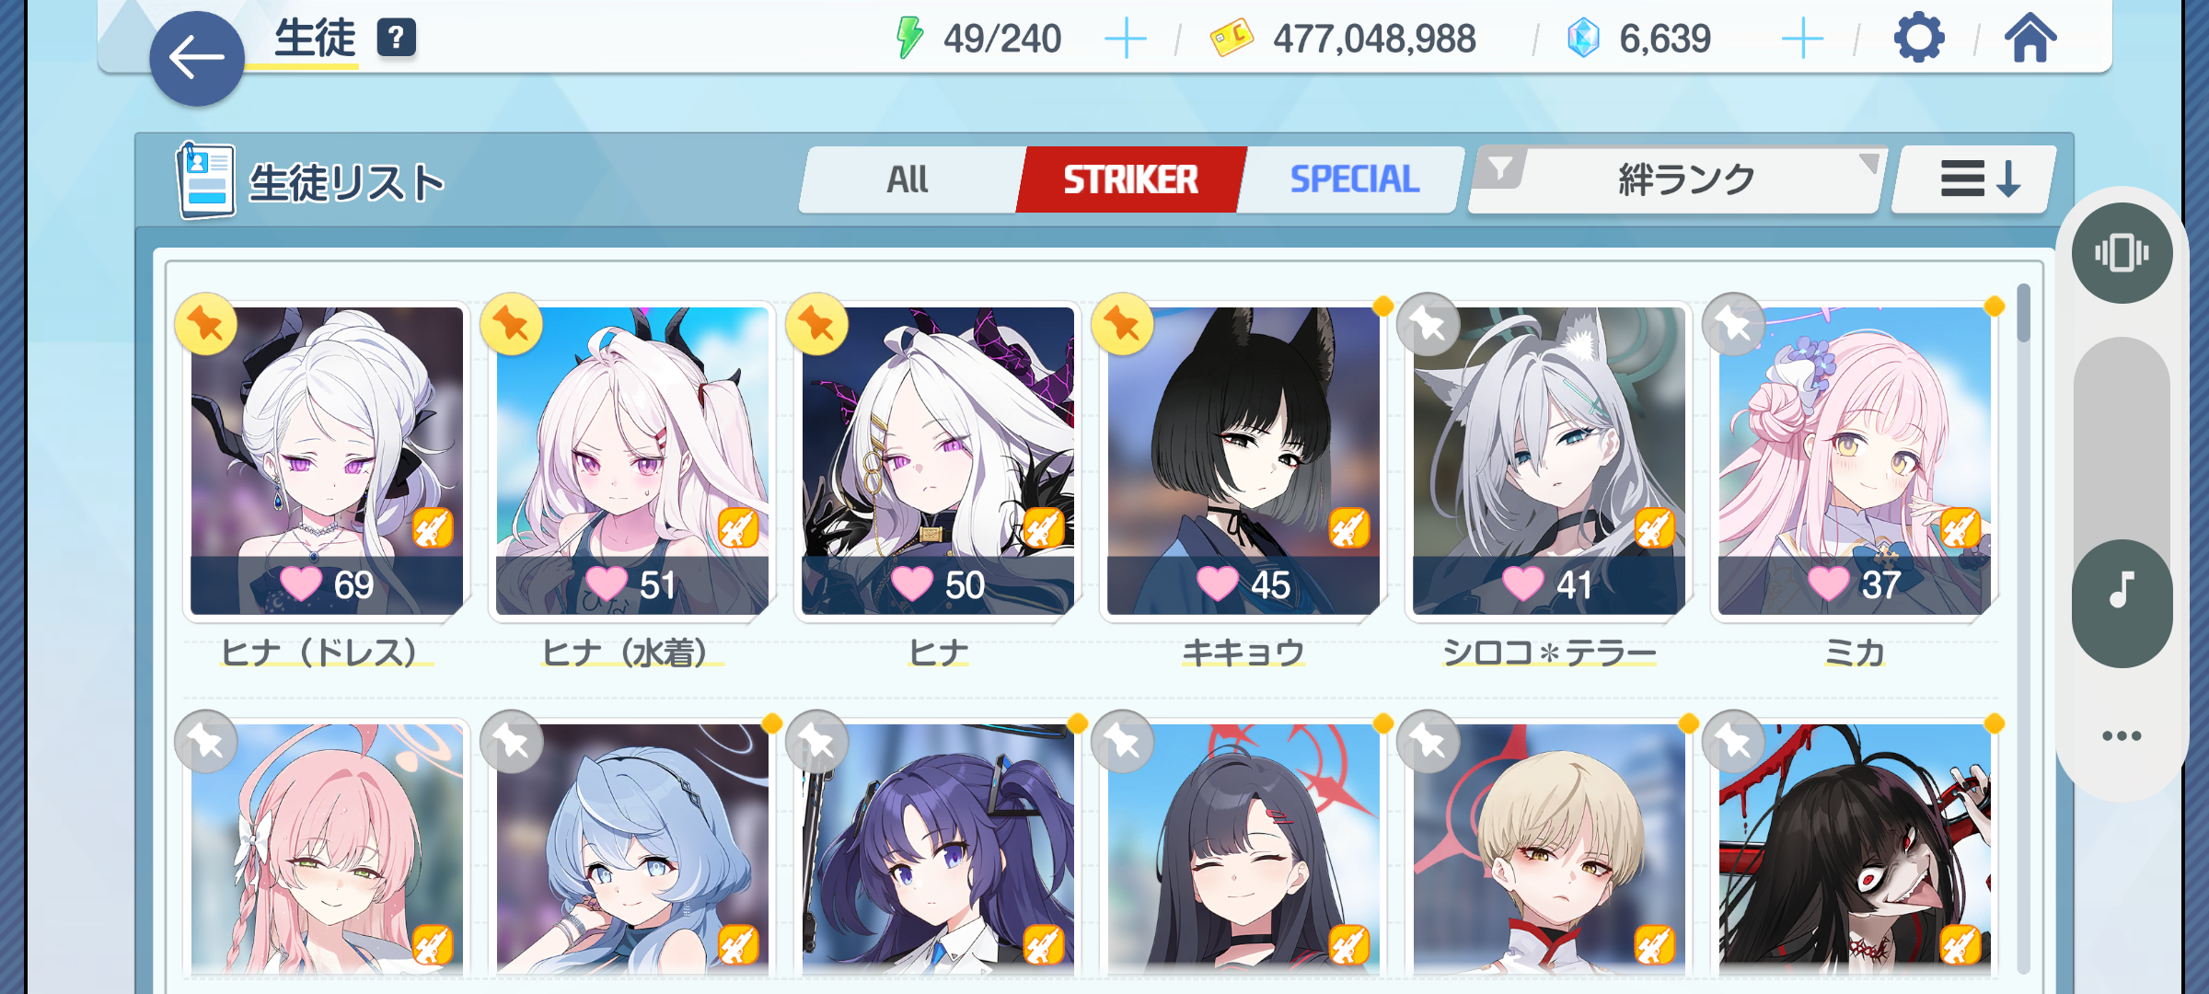This screenshot has width=2209, height=994.
Task: Add energy with plus beside 49/240
Action: pyautogui.click(x=1125, y=40)
